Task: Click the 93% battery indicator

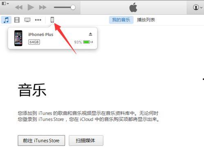Action: (x=83, y=42)
